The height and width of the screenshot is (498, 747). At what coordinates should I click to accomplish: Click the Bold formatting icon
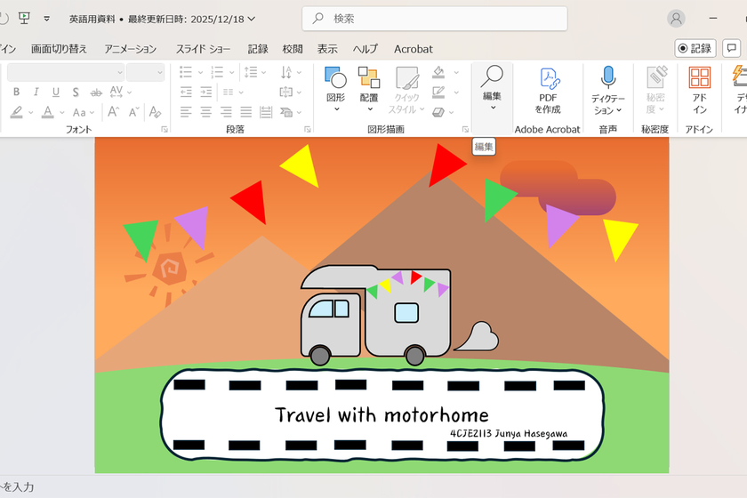[x=15, y=92]
